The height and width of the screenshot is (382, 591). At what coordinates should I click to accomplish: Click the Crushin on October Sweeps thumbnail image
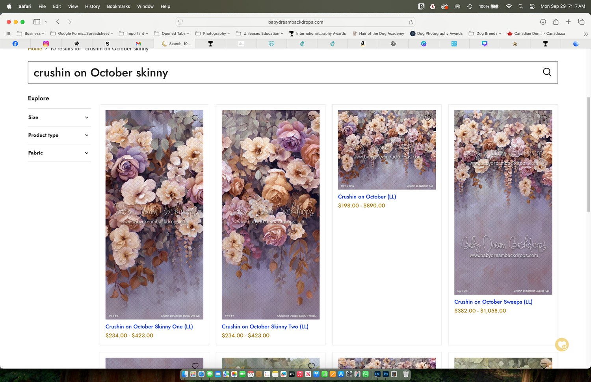tap(503, 202)
